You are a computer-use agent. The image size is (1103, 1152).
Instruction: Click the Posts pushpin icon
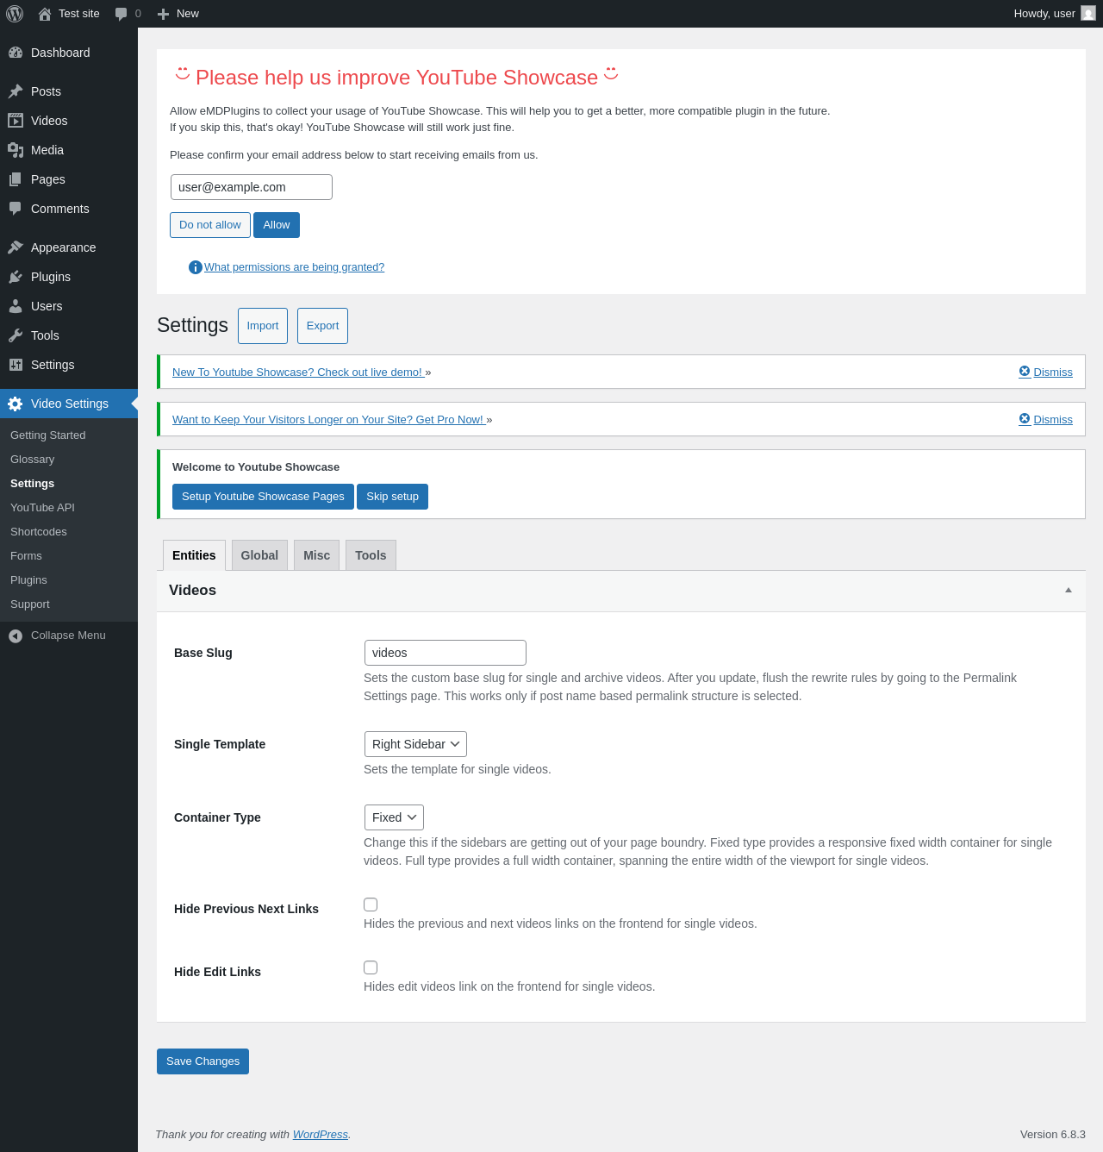coord(16,91)
